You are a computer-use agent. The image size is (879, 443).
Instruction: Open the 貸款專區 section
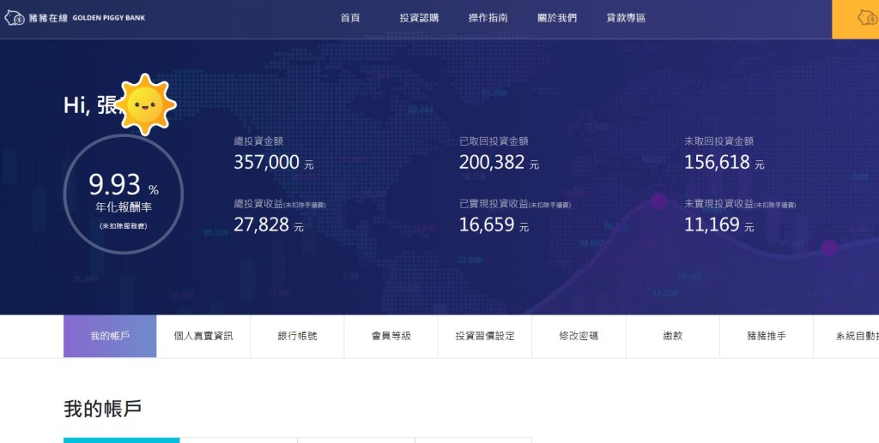coord(626,18)
